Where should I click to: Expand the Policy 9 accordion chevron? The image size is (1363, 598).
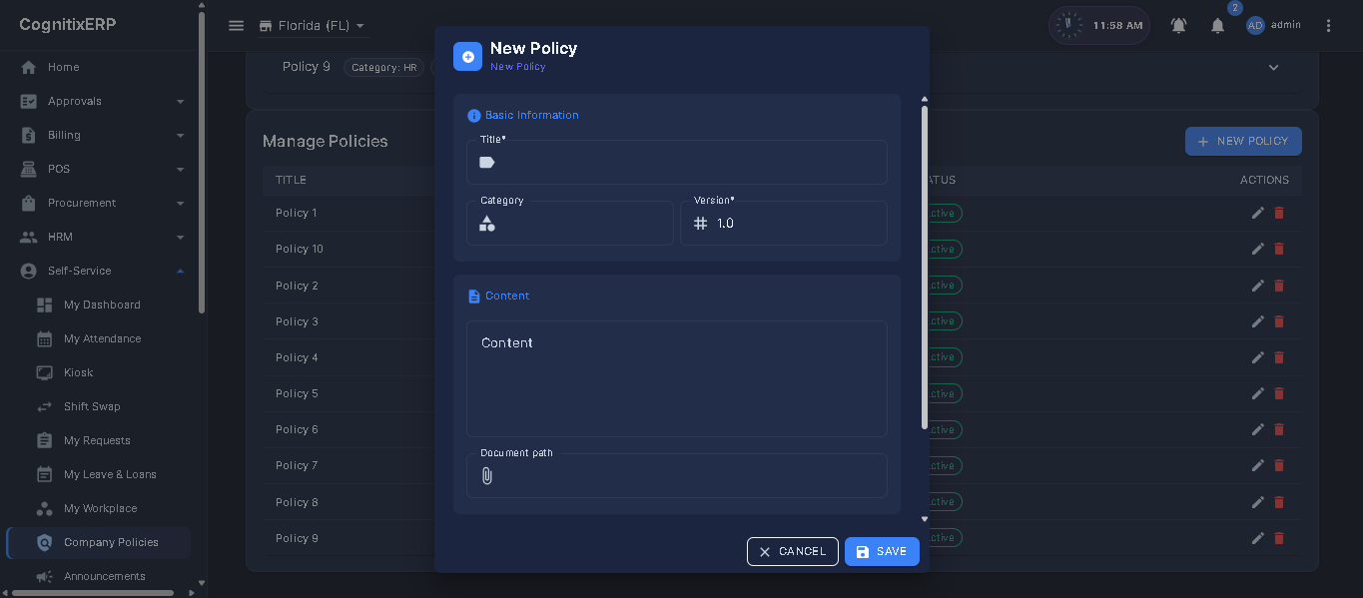point(1273,68)
